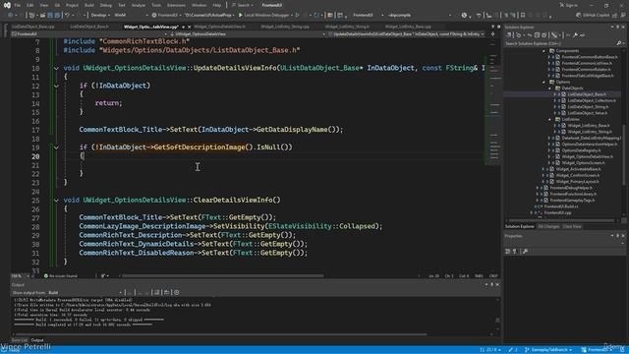
Task: Switch to Widget_ListEntry_String.cpp tab
Action: click(x=285, y=27)
